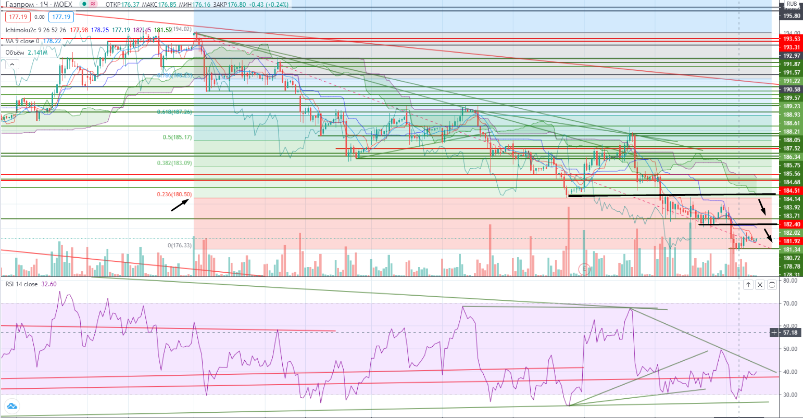The height and width of the screenshot is (418, 803).
Task: Click the 0.618 (187.26) Fibonacci label
Action: pos(174,112)
